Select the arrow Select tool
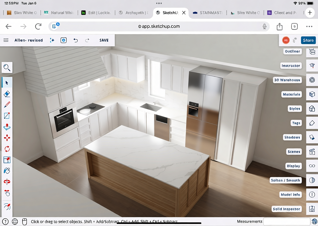 tap(7, 83)
